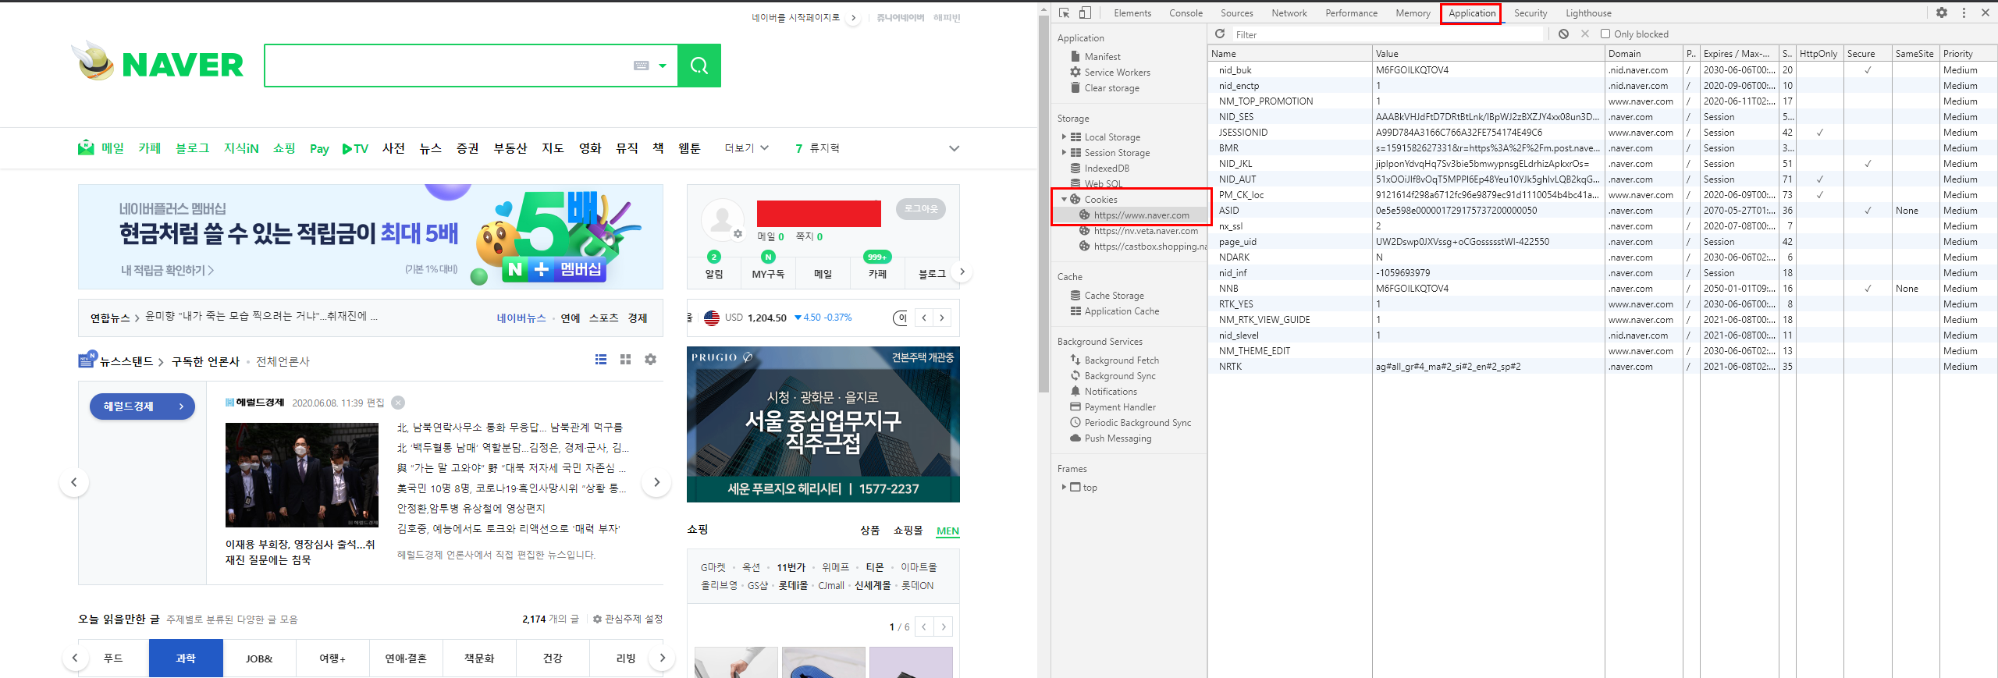Next exchange rate arrow
This screenshot has height=678, width=1998.
click(942, 318)
